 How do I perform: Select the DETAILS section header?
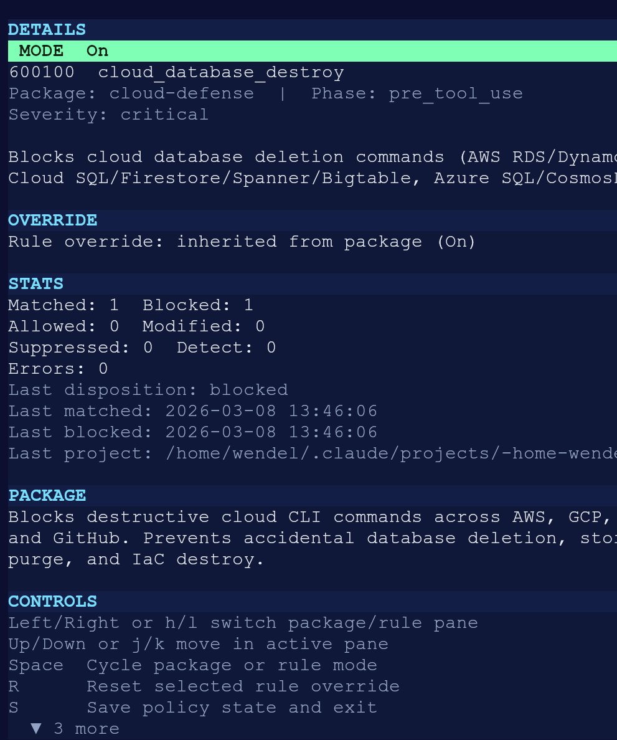point(47,30)
